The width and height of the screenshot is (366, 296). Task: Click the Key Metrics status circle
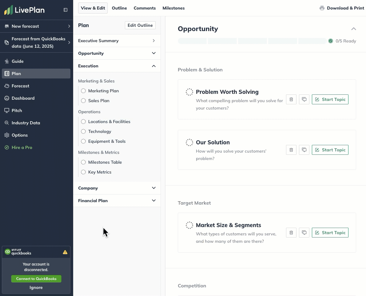[x=83, y=172]
